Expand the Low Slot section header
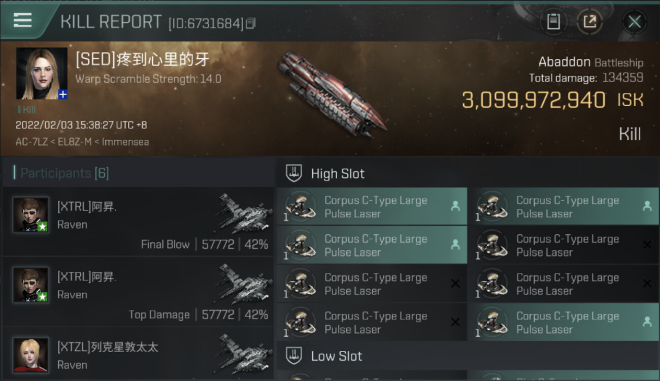 [337, 356]
